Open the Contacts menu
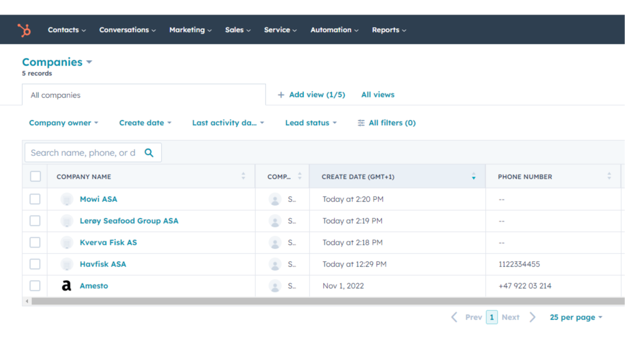 67,30
